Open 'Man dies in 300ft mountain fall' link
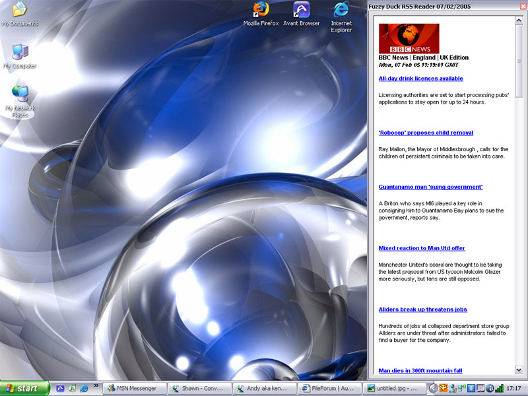This screenshot has width=528, height=396. point(420,371)
